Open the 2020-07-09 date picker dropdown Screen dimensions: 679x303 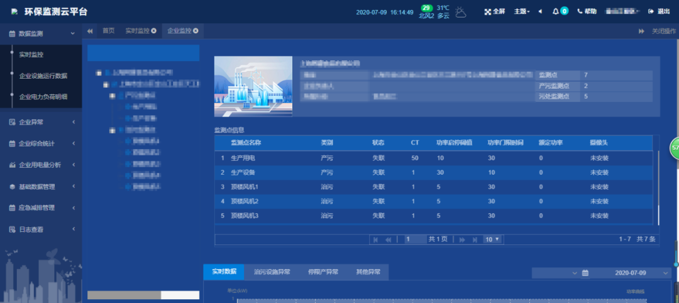click(666, 273)
